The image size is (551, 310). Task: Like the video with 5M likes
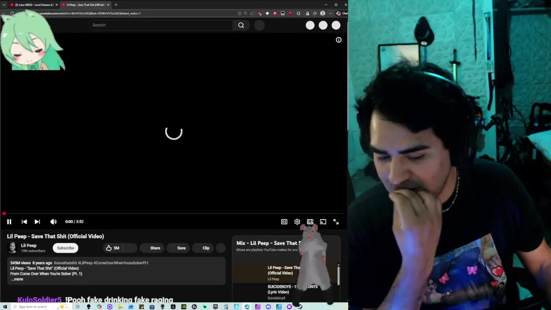click(x=113, y=248)
